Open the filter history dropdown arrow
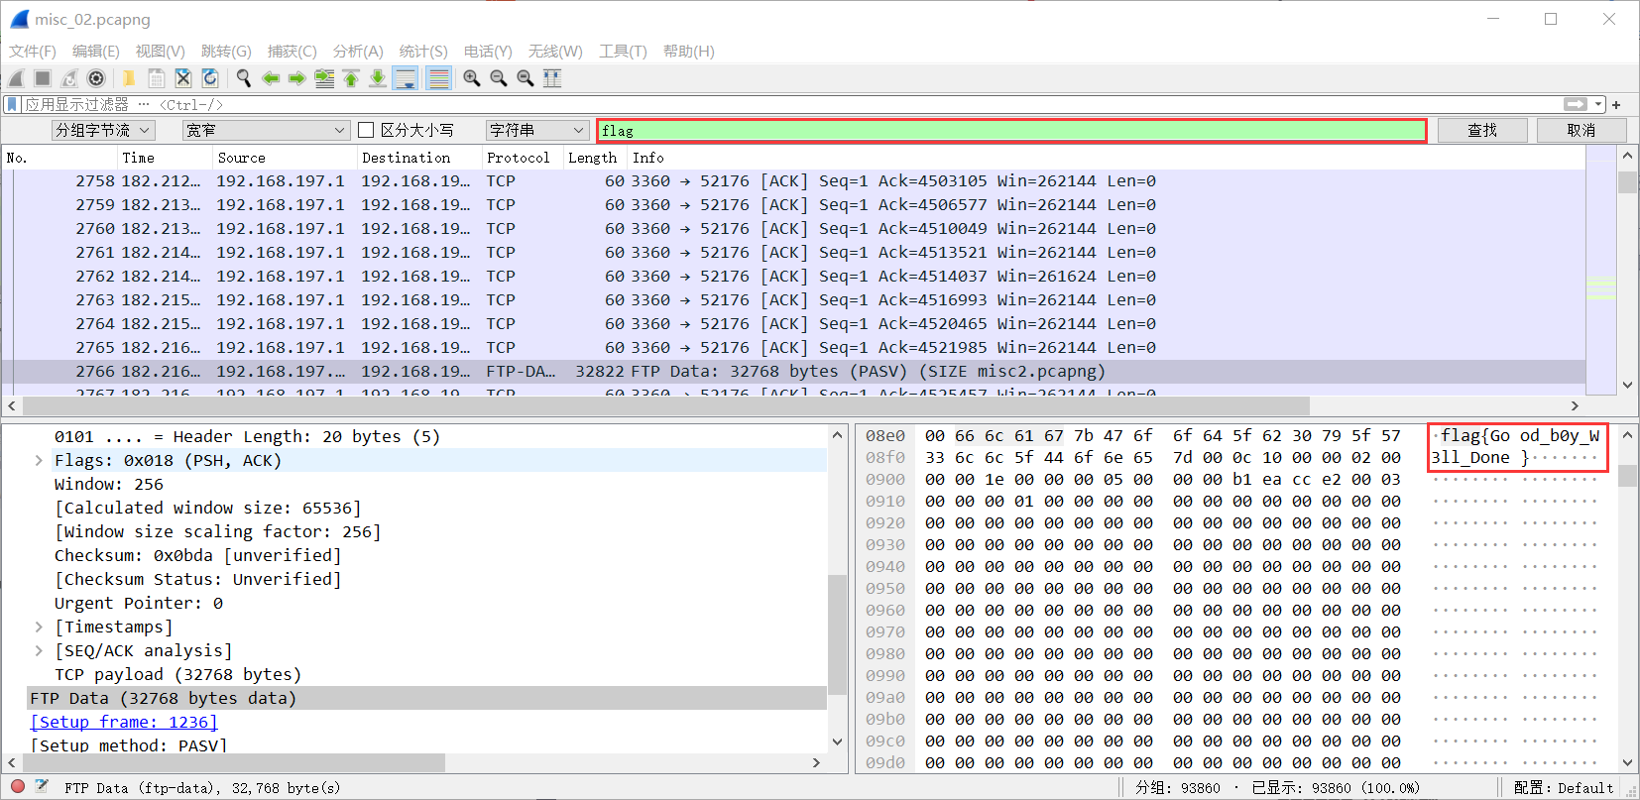The height and width of the screenshot is (800, 1640). [1598, 104]
